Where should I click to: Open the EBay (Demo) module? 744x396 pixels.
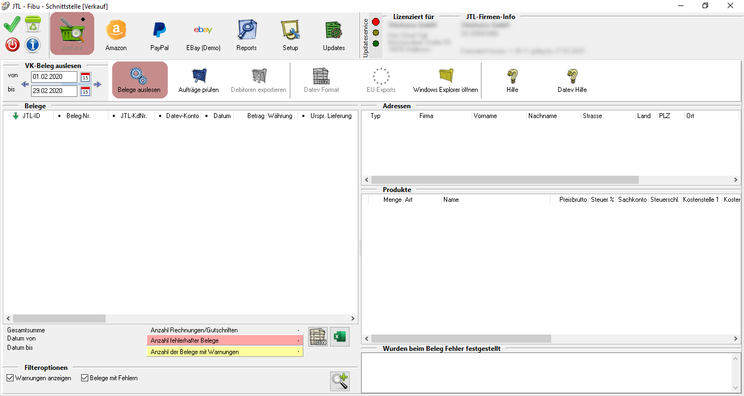click(203, 34)
